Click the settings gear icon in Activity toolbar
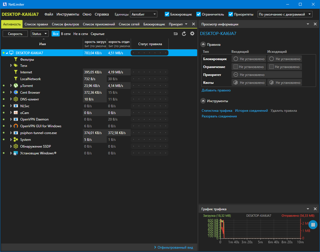 [x=192, y=34]
